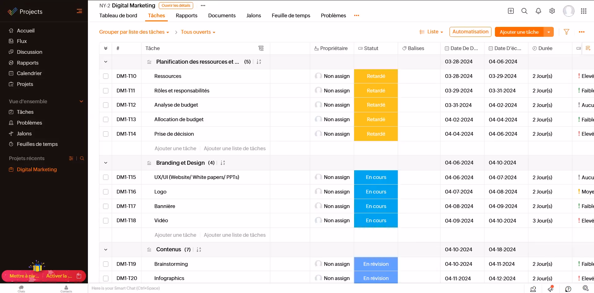Switch to the Rapports tab
The width and height of the screenshot is (594, 293).
tap(186, 15)
